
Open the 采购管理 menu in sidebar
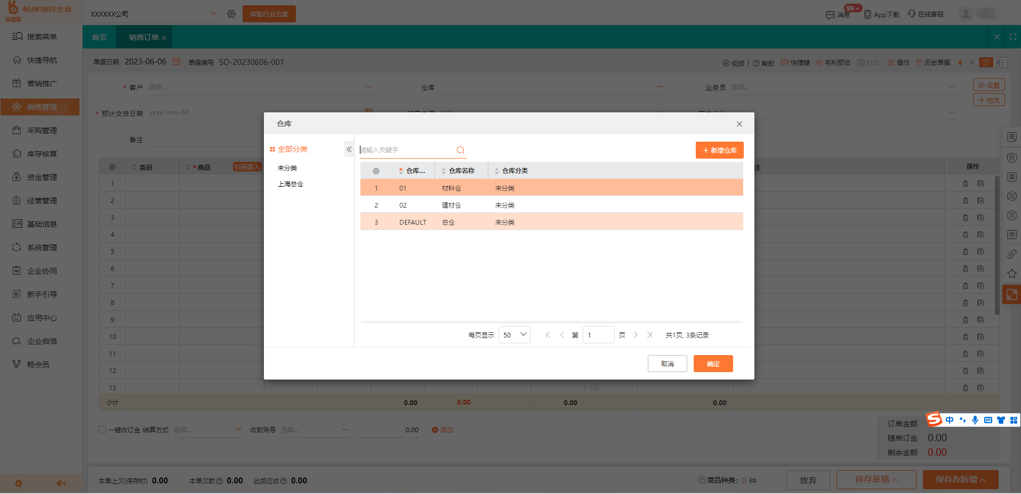point(41,130)
